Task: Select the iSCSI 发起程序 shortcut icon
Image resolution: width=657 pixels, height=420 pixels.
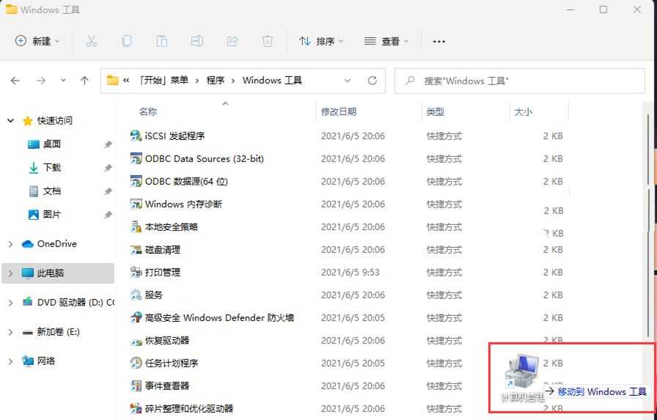Action: [136, 136]
